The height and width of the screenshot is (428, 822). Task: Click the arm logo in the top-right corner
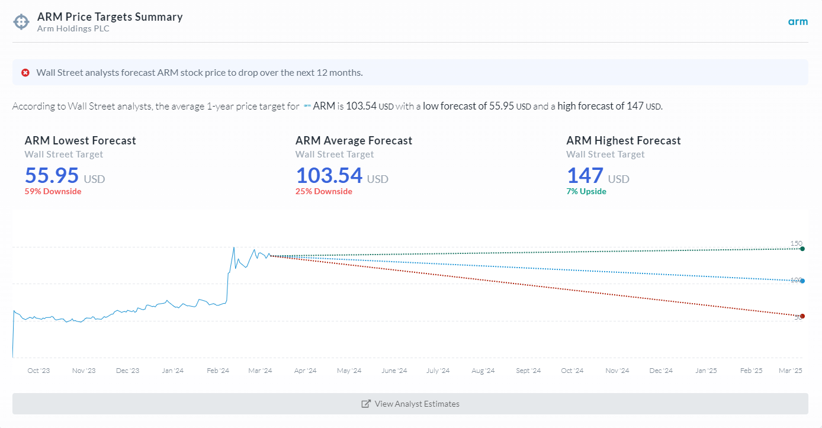click(798, 22)
